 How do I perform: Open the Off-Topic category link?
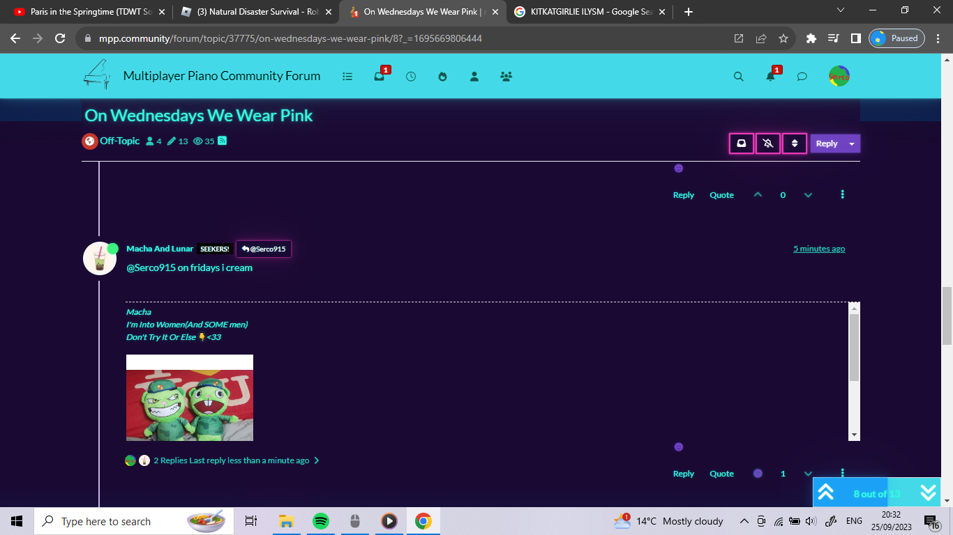tap(119, 141)
